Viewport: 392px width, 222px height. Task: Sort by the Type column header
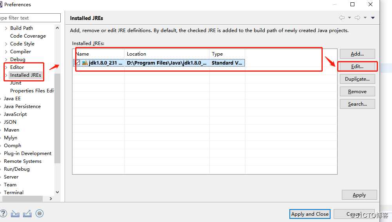227,54
